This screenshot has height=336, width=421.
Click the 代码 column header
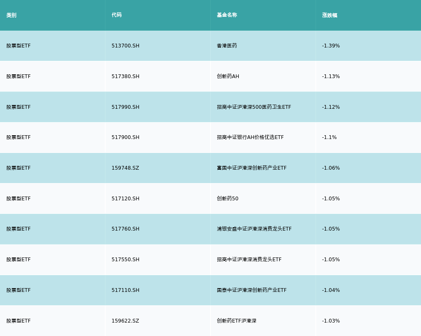[x=117, y=15]
